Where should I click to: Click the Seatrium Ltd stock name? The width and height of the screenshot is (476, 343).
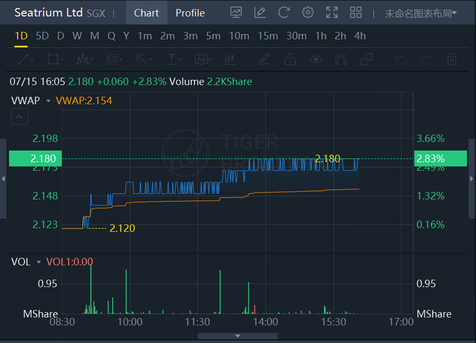point(48,13)
